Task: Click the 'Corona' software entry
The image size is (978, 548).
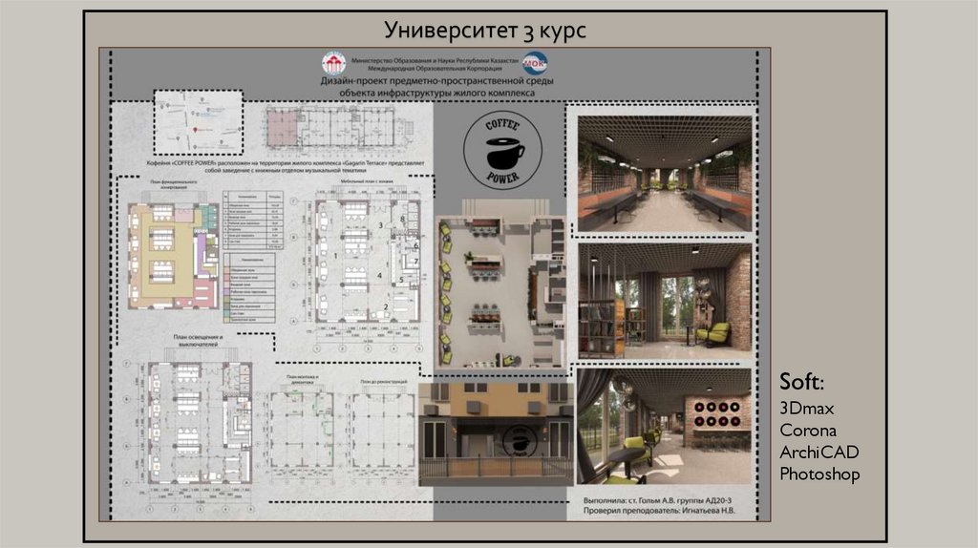Action: pos(808,431)
